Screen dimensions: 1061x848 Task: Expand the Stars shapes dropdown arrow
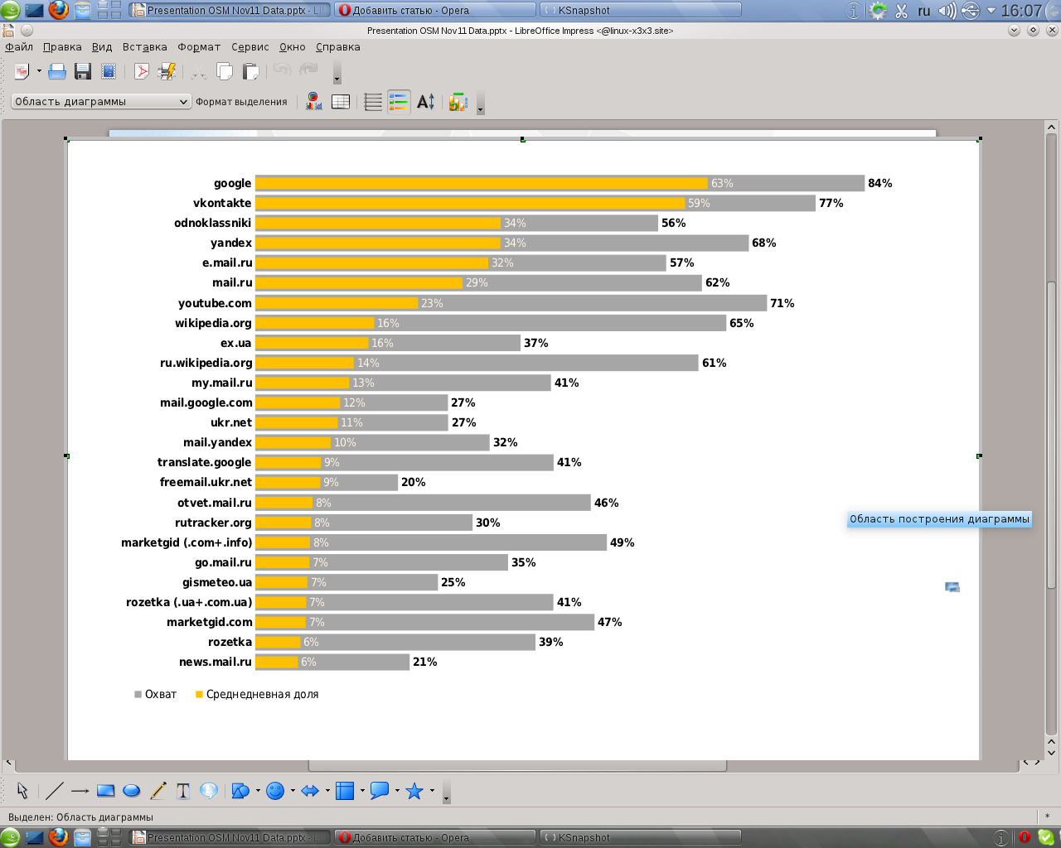tap(432, 791)
